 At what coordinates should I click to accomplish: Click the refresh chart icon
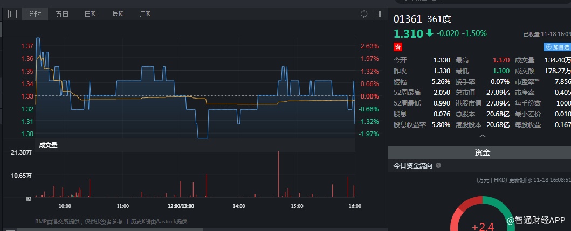[x=364, y=14]
